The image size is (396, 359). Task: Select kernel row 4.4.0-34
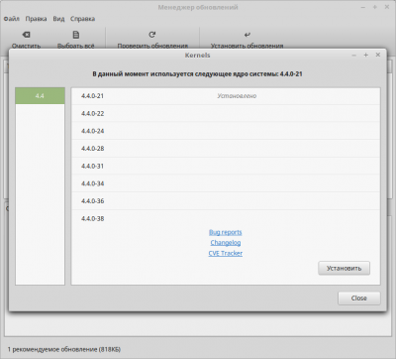click(x=226, y=183)
